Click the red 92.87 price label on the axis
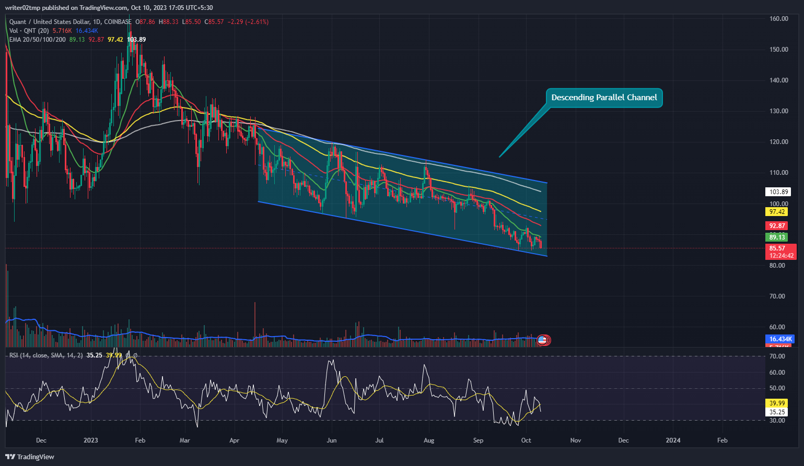The width and height of the screenshot is (804, 466). pos(777,226)
